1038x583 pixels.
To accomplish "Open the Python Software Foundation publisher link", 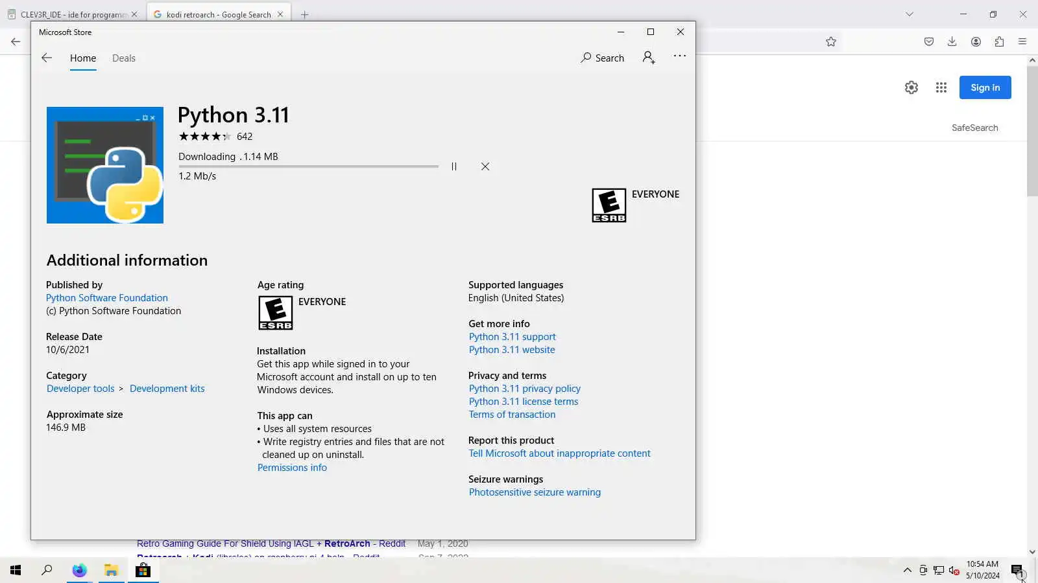I will [107, 298].
